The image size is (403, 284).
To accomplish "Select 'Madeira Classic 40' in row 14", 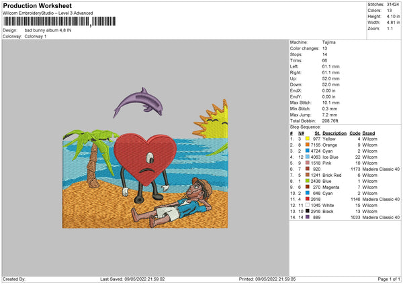I will point(381,217).
